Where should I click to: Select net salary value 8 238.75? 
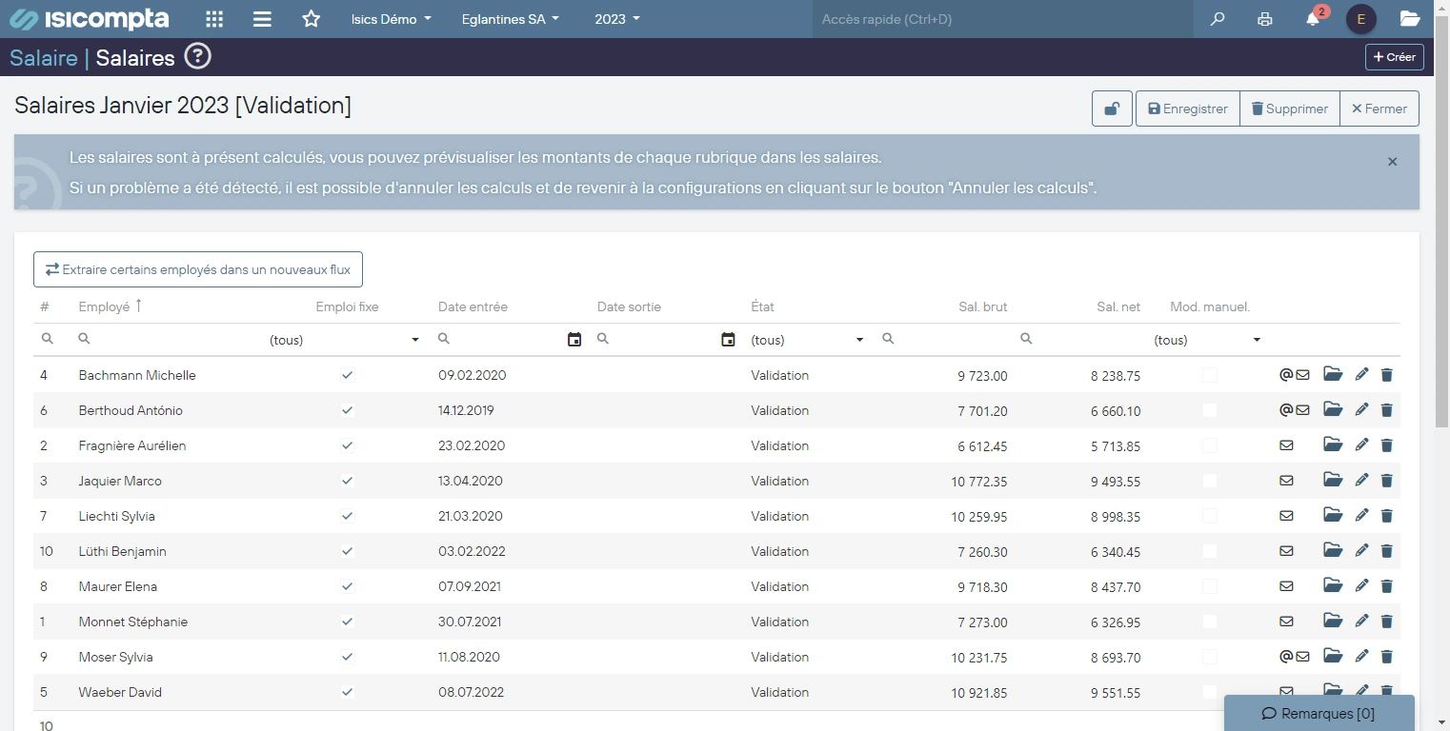1115,375
